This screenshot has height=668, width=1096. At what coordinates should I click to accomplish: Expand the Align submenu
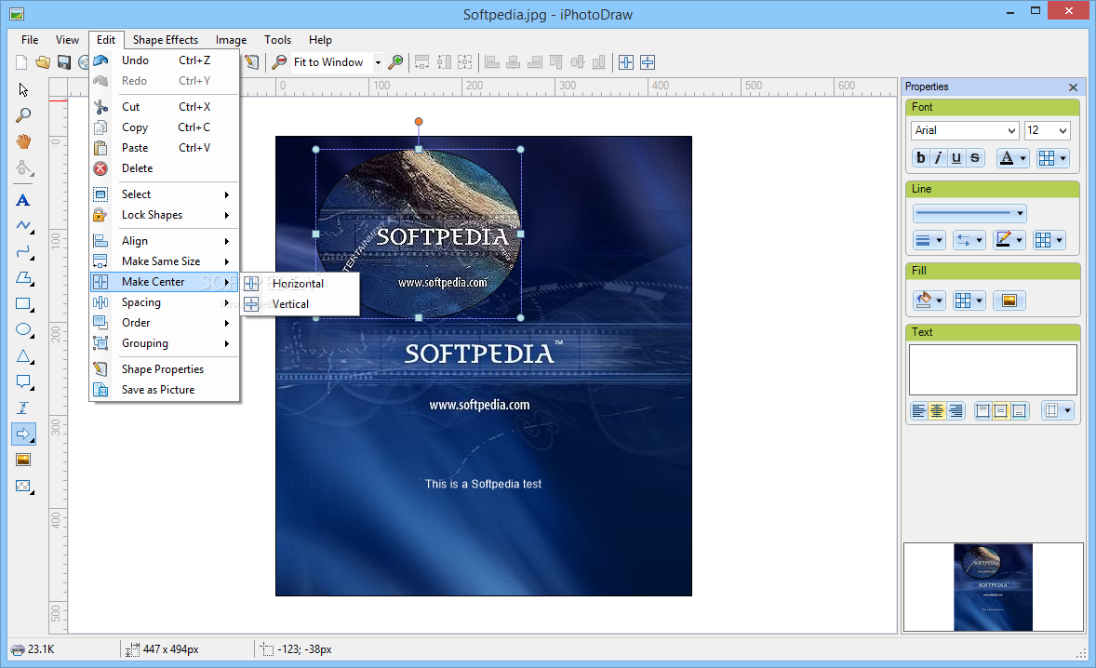[165, 241]
